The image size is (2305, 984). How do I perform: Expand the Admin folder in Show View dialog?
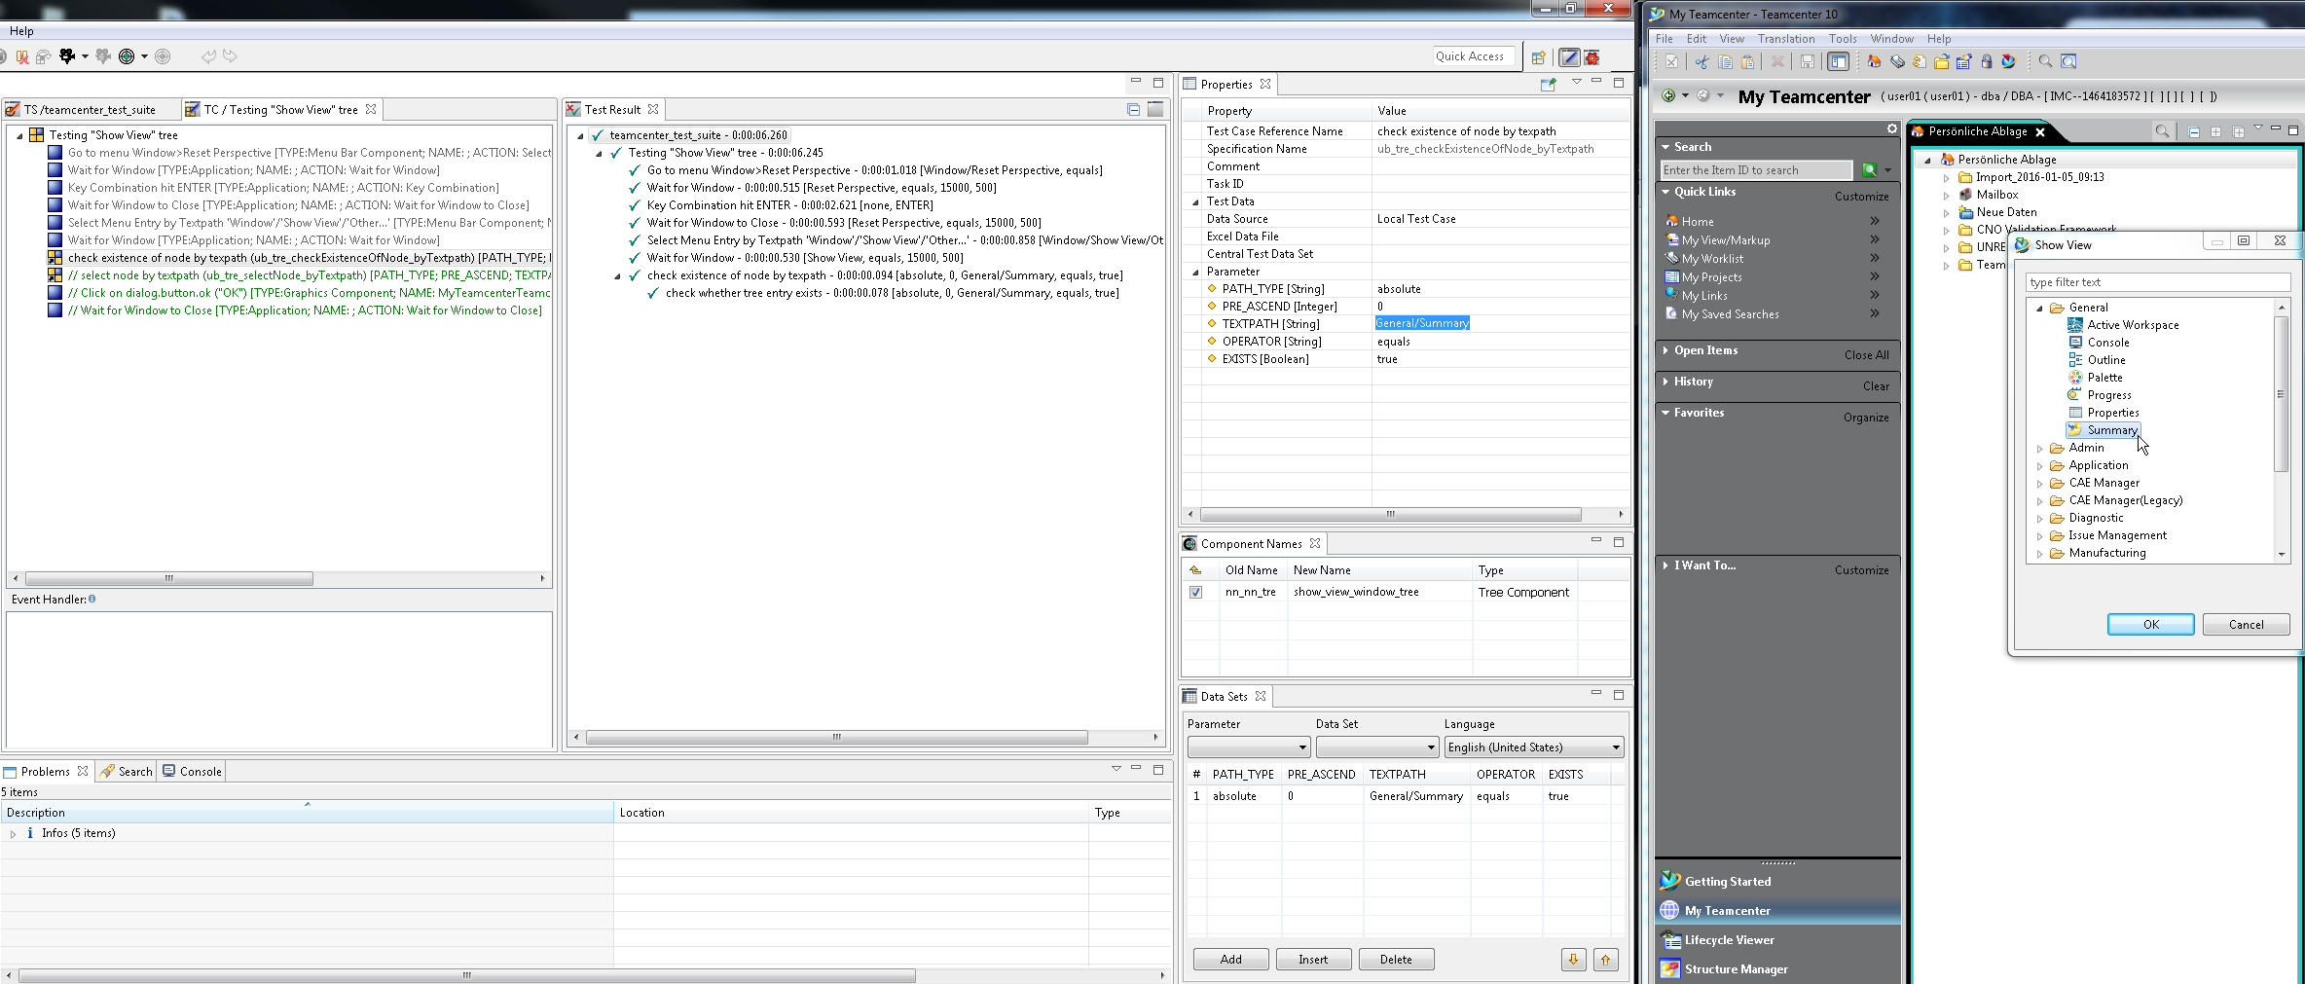tap(2040, 449)
